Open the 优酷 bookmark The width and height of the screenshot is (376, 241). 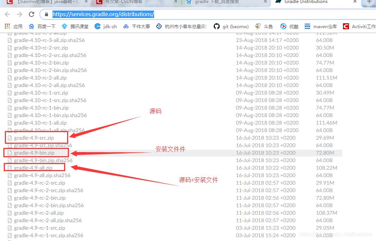click(289, 26)
